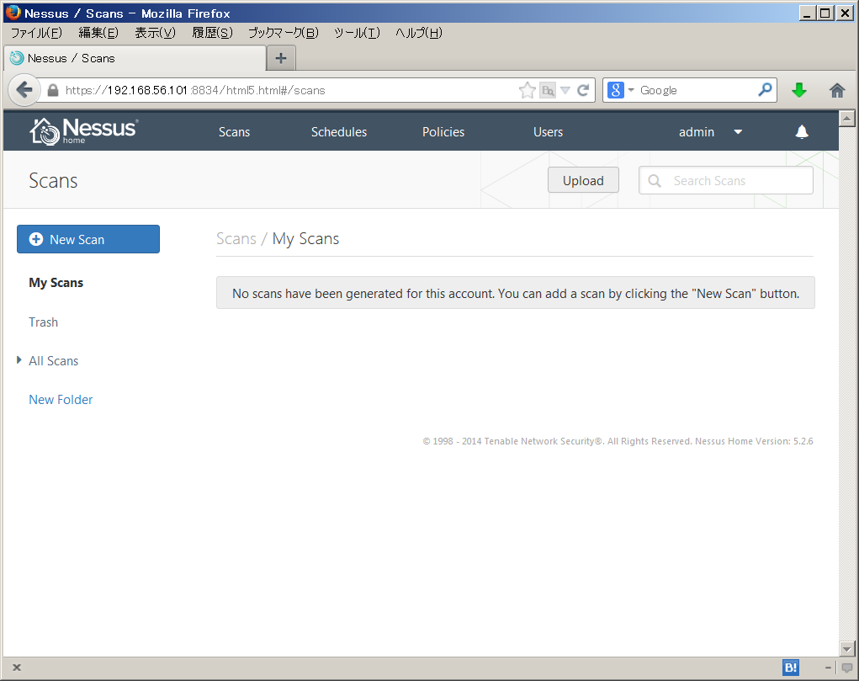Screen dimensions: 859x681
Task: Open the notifications bell icon
Action: 802,131
